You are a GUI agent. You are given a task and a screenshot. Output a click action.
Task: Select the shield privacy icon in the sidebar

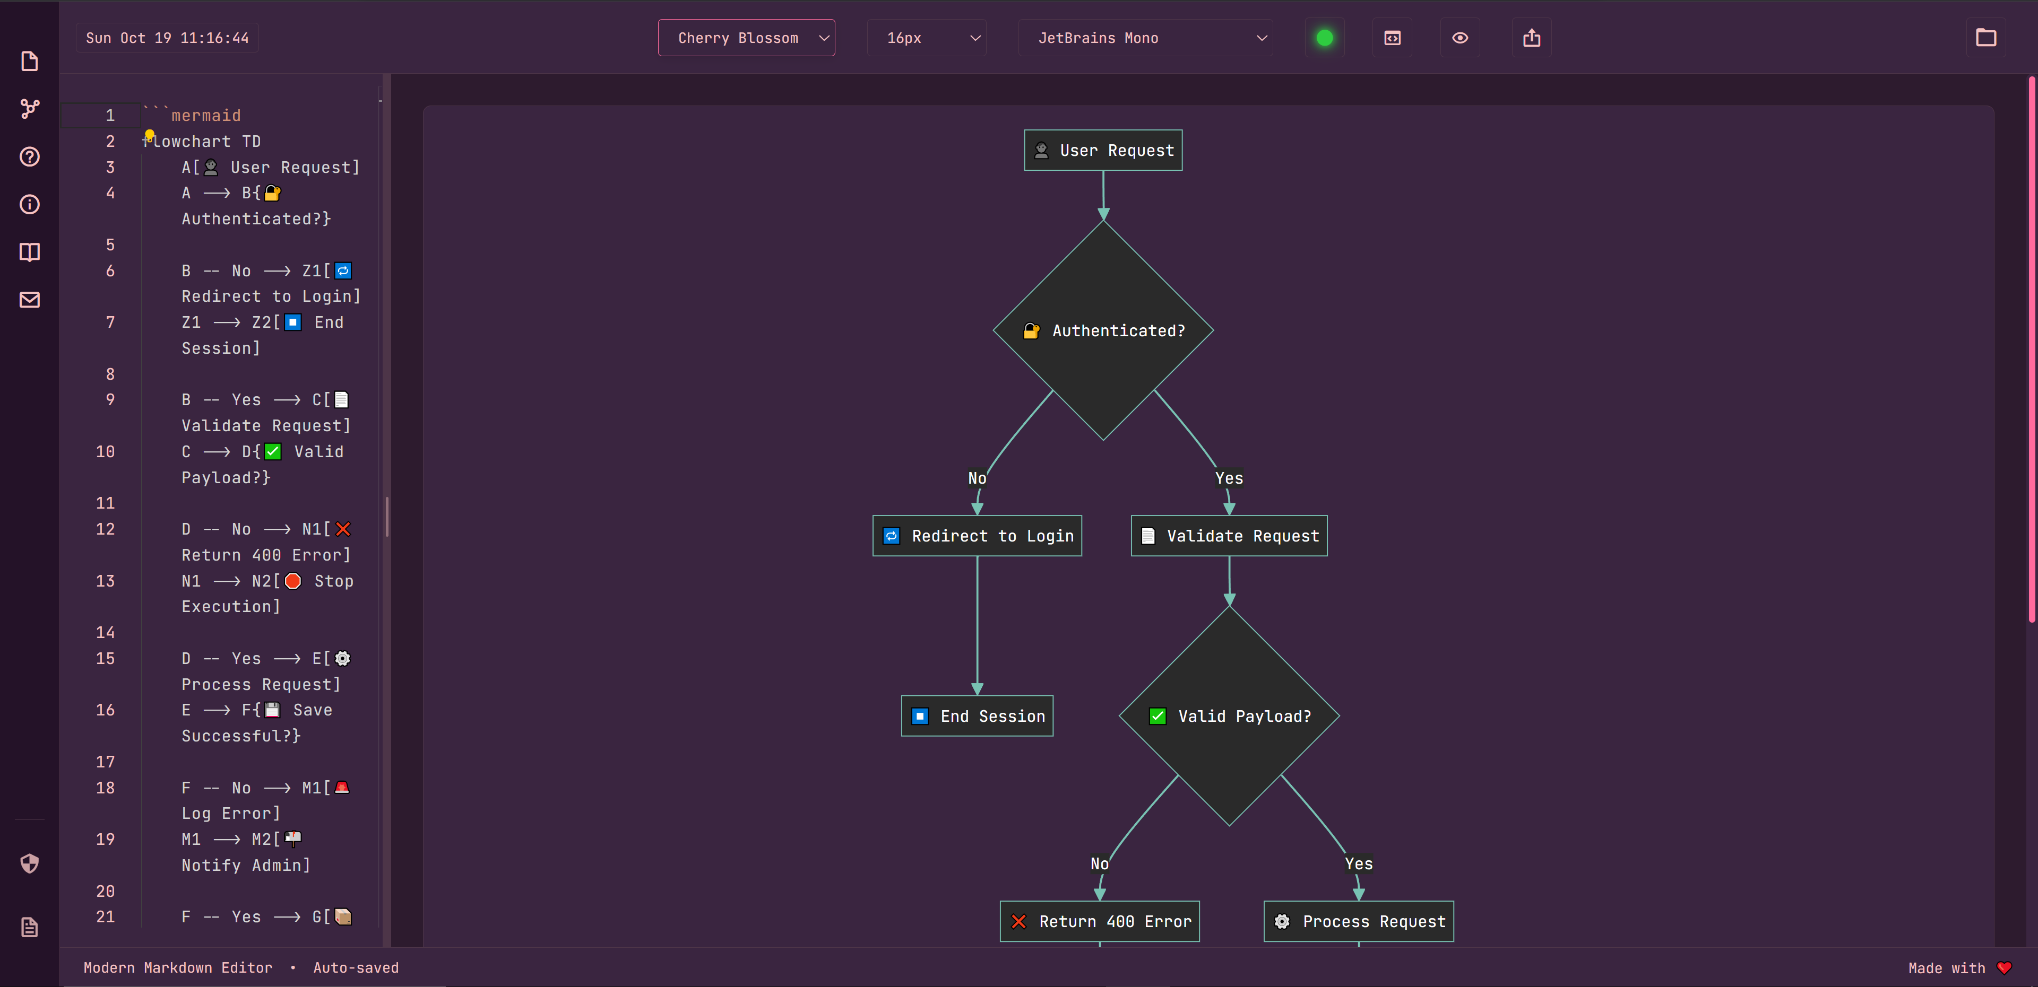(29, 863)
